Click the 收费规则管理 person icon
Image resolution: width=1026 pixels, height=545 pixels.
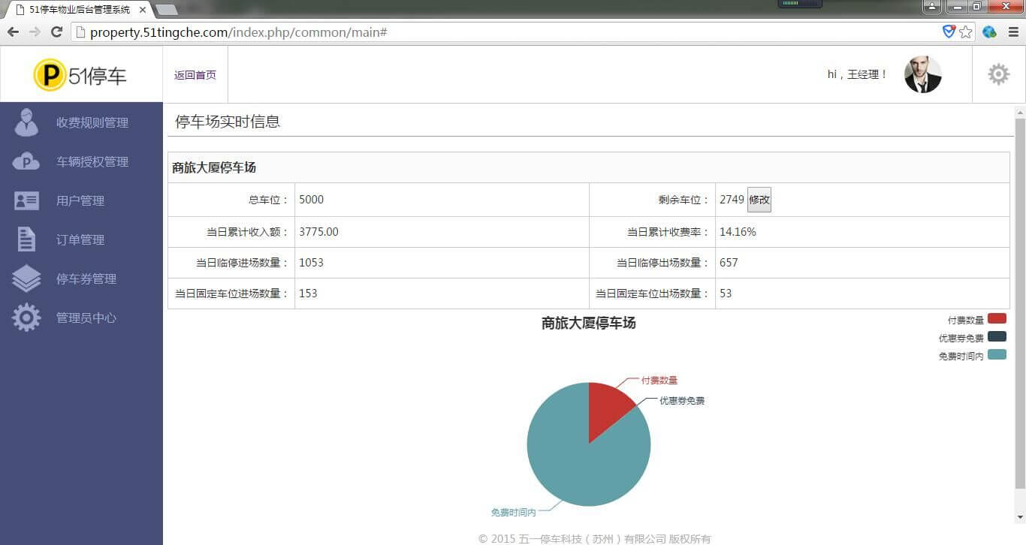[x=26, y=122]
